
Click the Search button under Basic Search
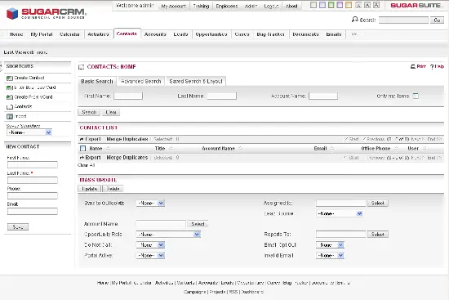(89, 112)
